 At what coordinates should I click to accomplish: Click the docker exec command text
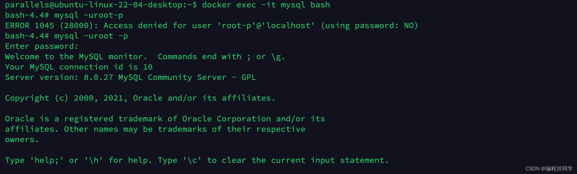coord(266,5)
